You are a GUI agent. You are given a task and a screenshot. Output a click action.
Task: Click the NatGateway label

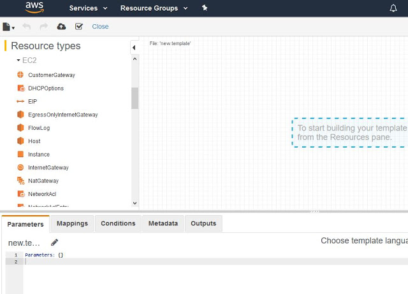(x=43, y=181)
